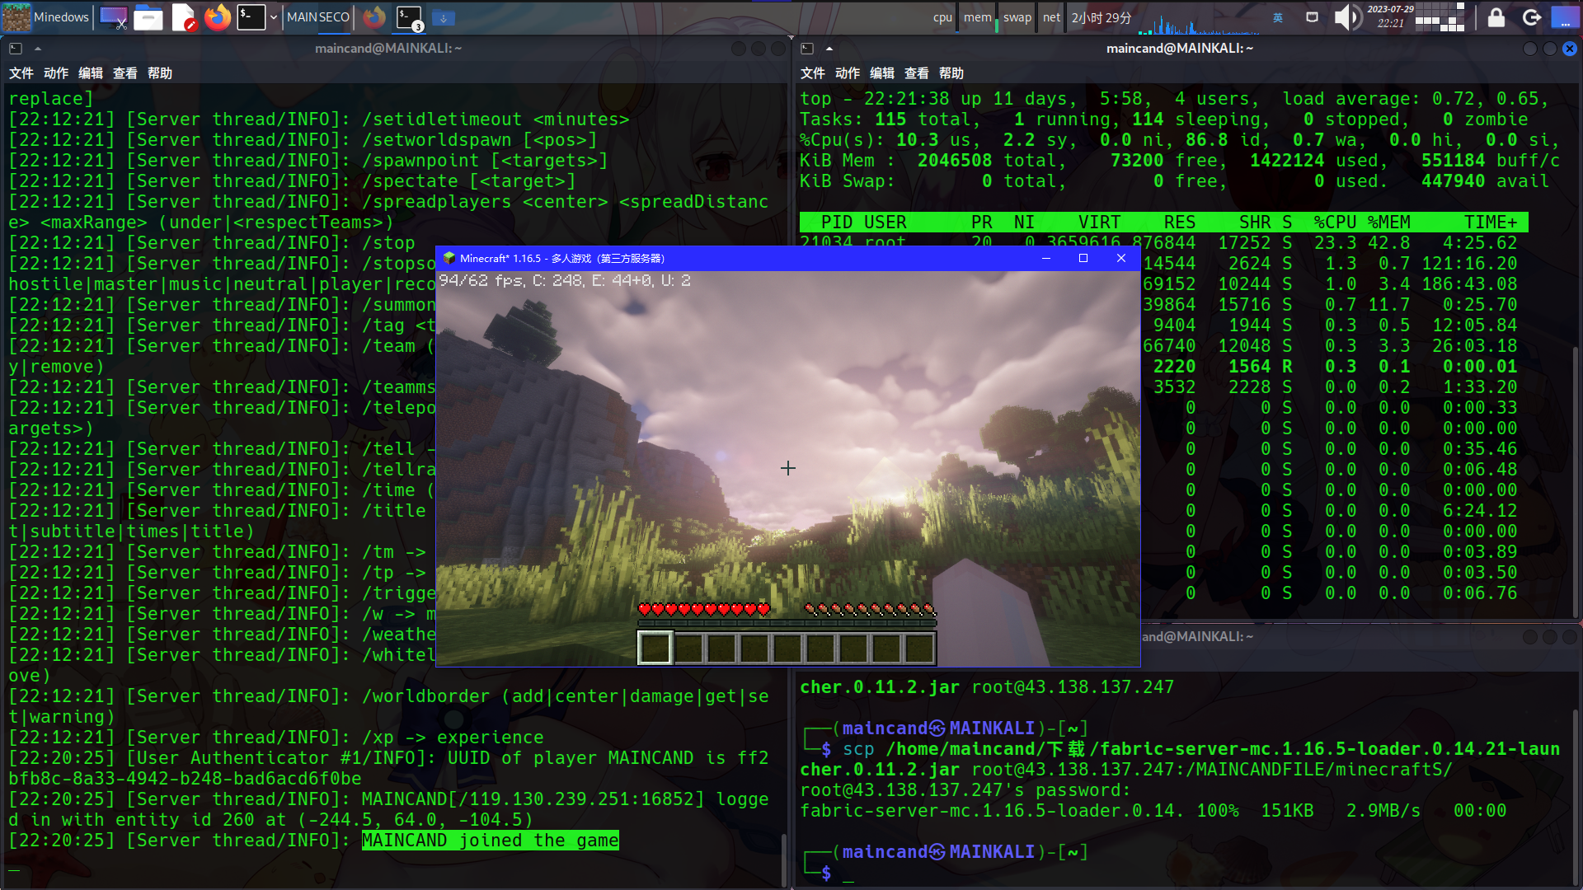Launch Firefox from the panel launcher
Viewport: 1583px width, 890px height.
pos(218,16)
